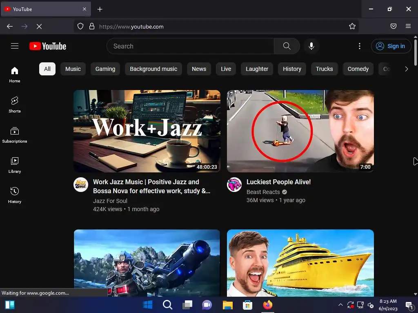Open the Widgets panel on the taskbar

pyautogui.click(x=10, y=305)
